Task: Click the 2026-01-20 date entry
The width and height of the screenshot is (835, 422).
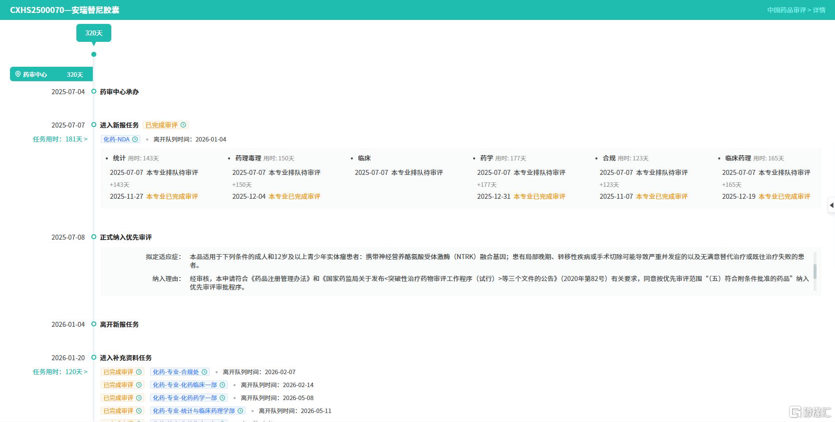Action: tap(68, 358)
